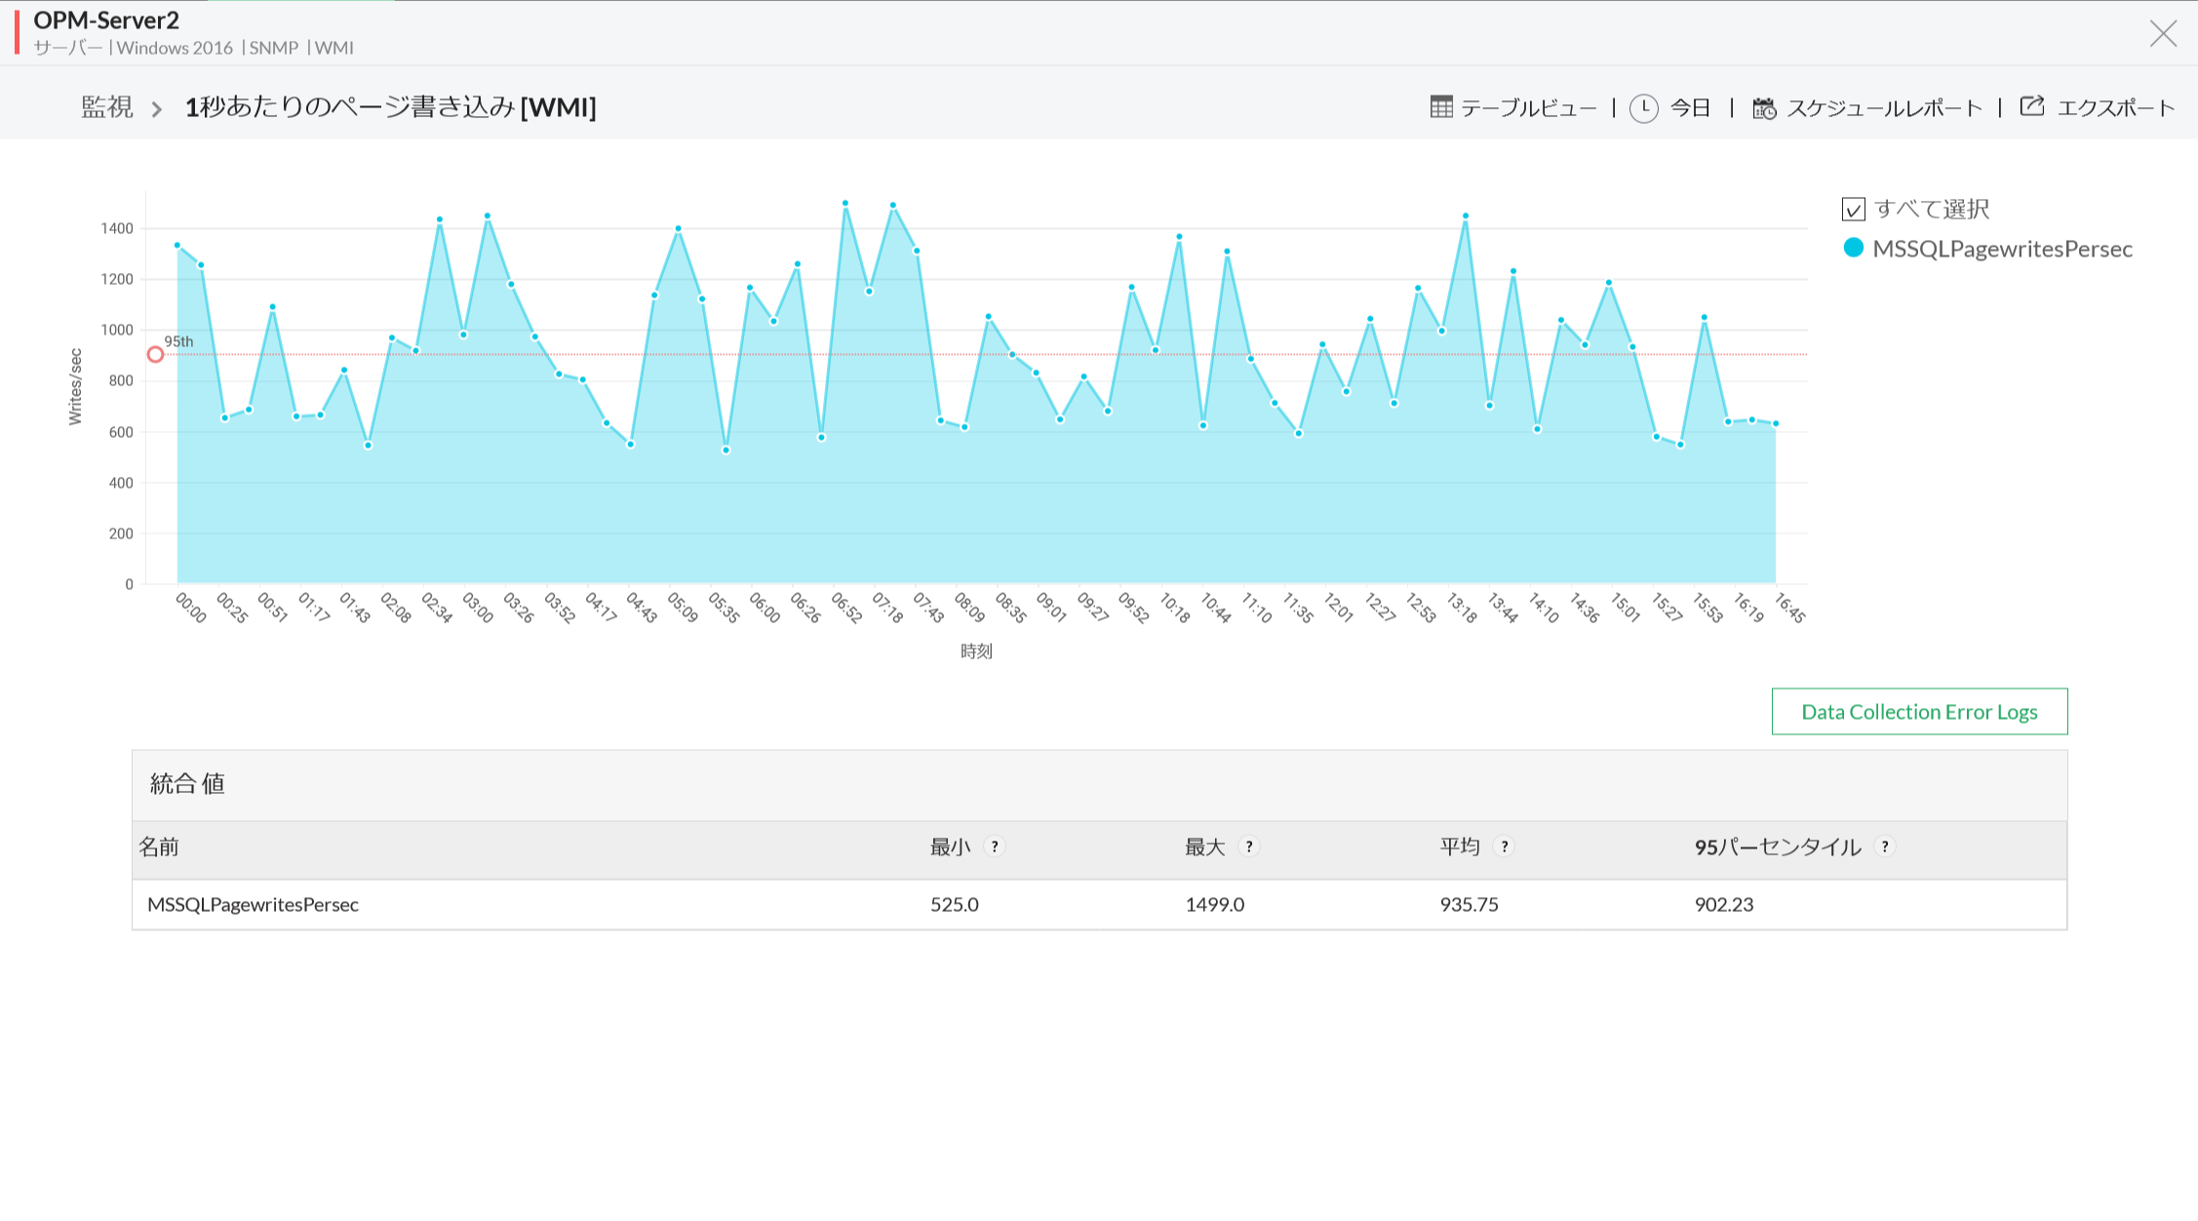Click the MSSQLPagewritesPersec table row
Screen dimensions: 2198x1221
(1098, 904)
